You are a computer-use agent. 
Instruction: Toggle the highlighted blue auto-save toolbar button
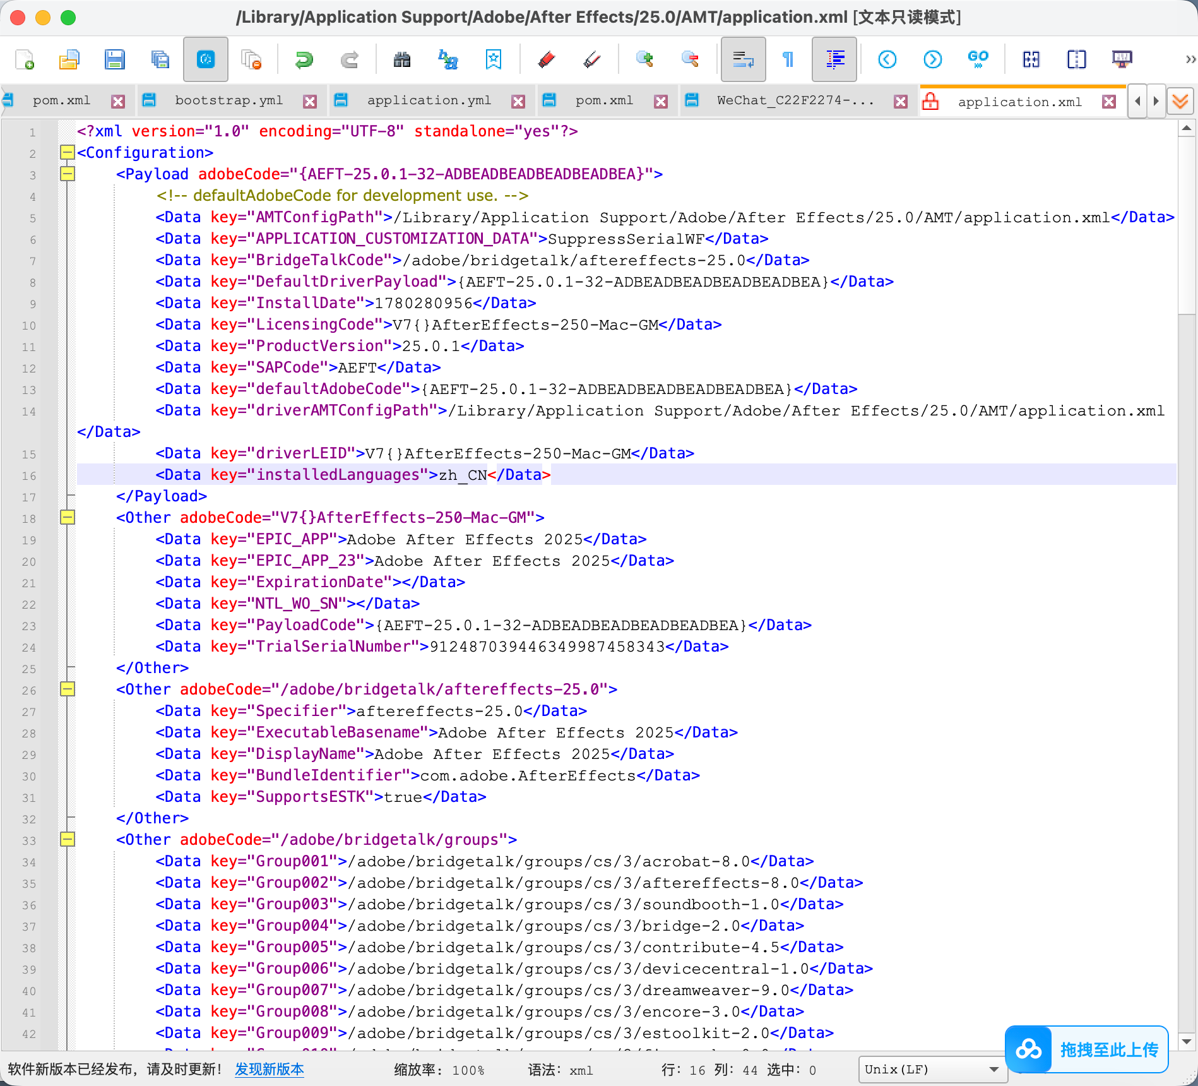(x=206, y=59)
